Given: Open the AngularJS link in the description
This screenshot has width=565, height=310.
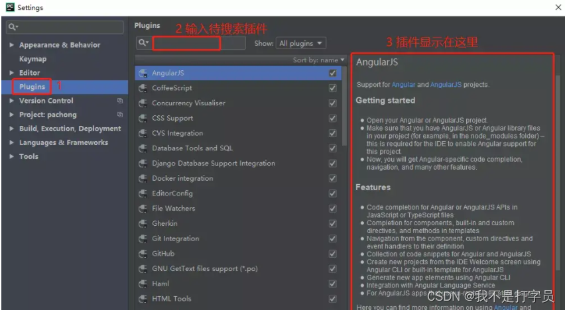Looking at the screenshot, I should (x=446, y=85).
